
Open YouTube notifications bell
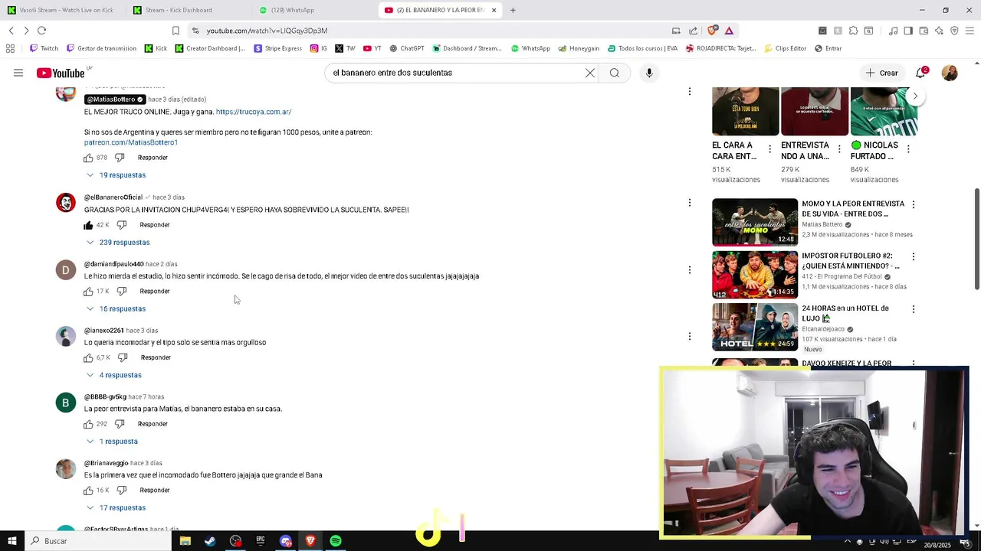pyautogui.click(x=920, y=73)
